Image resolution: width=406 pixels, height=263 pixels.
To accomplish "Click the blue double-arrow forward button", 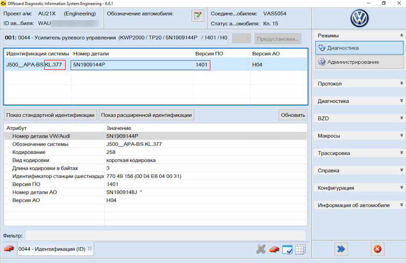I will (341, 249).
